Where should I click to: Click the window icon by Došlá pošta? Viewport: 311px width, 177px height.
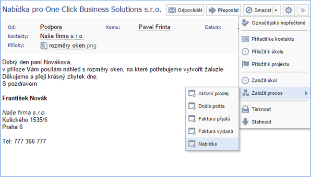pyautogui.click(x=192, y=106)
